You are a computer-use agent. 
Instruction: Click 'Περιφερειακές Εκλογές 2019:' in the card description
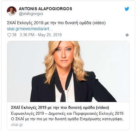(99, 114)
